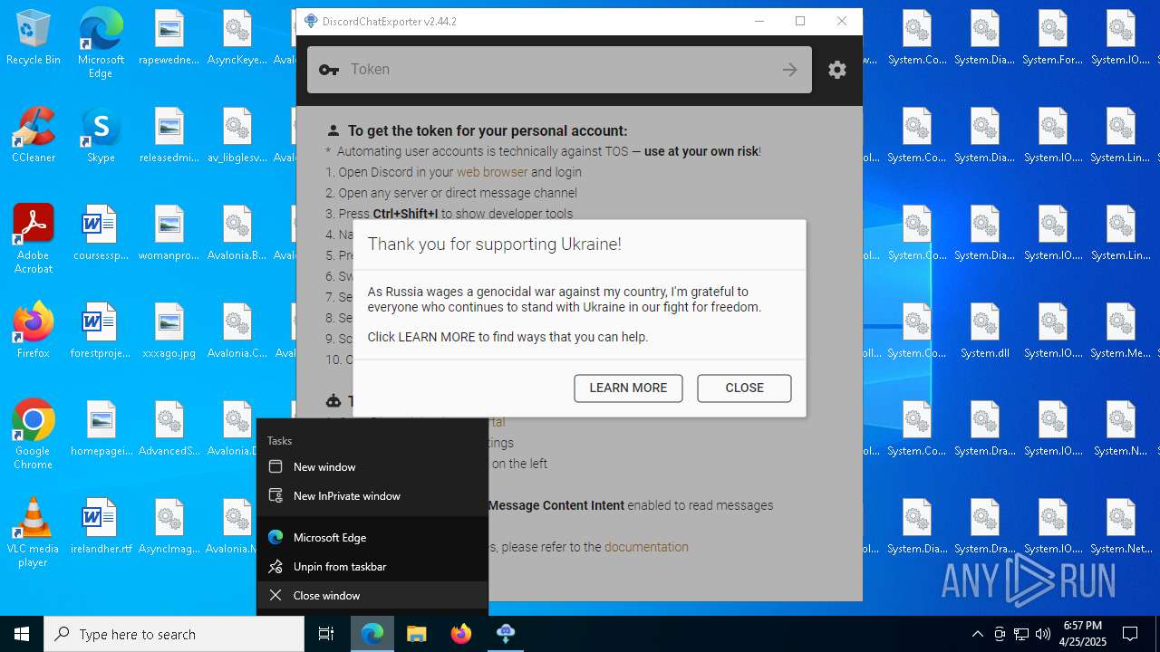
Task: Open DiscordChatExporter settings gear
Action: [837, 70]
